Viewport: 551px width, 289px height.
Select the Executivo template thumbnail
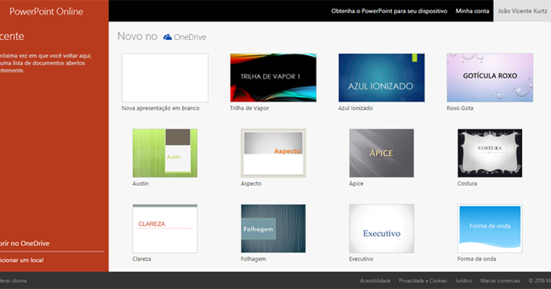381,228
